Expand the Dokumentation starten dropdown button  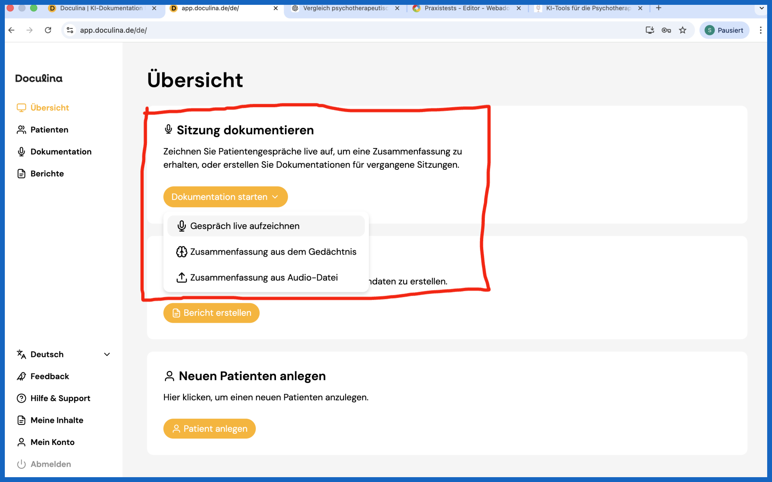[x=225, y=197]
